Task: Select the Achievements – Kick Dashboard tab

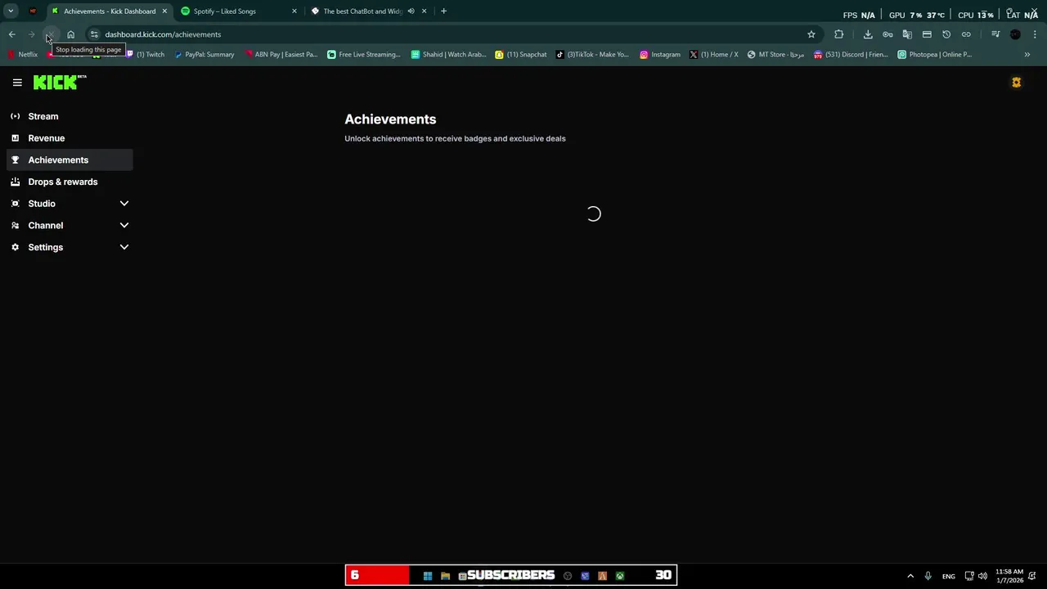Action: 109,11
